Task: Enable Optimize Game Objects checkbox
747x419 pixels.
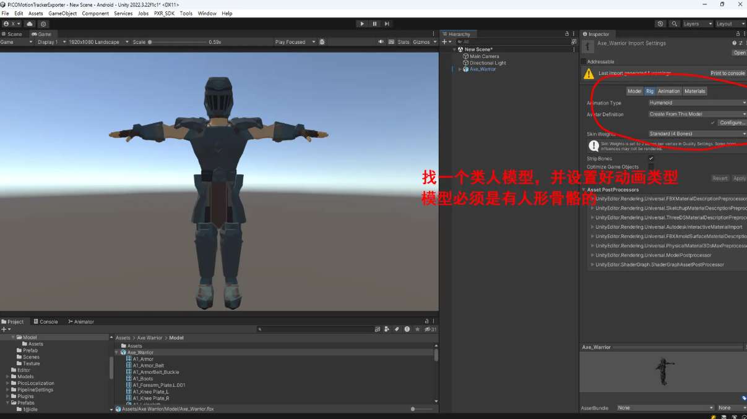Action: click(651, 167)
